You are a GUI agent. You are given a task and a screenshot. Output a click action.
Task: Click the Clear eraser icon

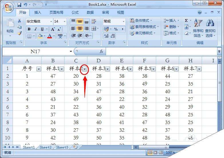click(186, 33)
